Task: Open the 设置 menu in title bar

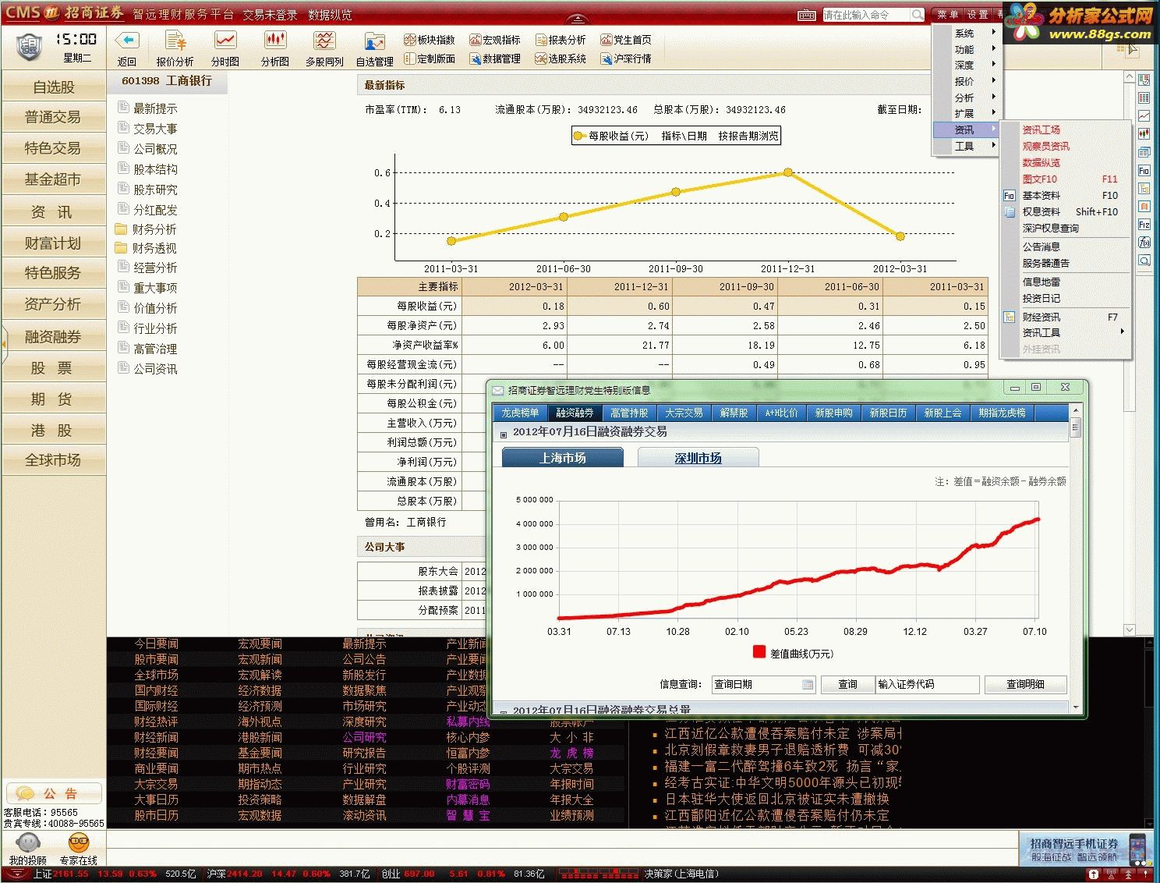Action: [x=978, y=15]
